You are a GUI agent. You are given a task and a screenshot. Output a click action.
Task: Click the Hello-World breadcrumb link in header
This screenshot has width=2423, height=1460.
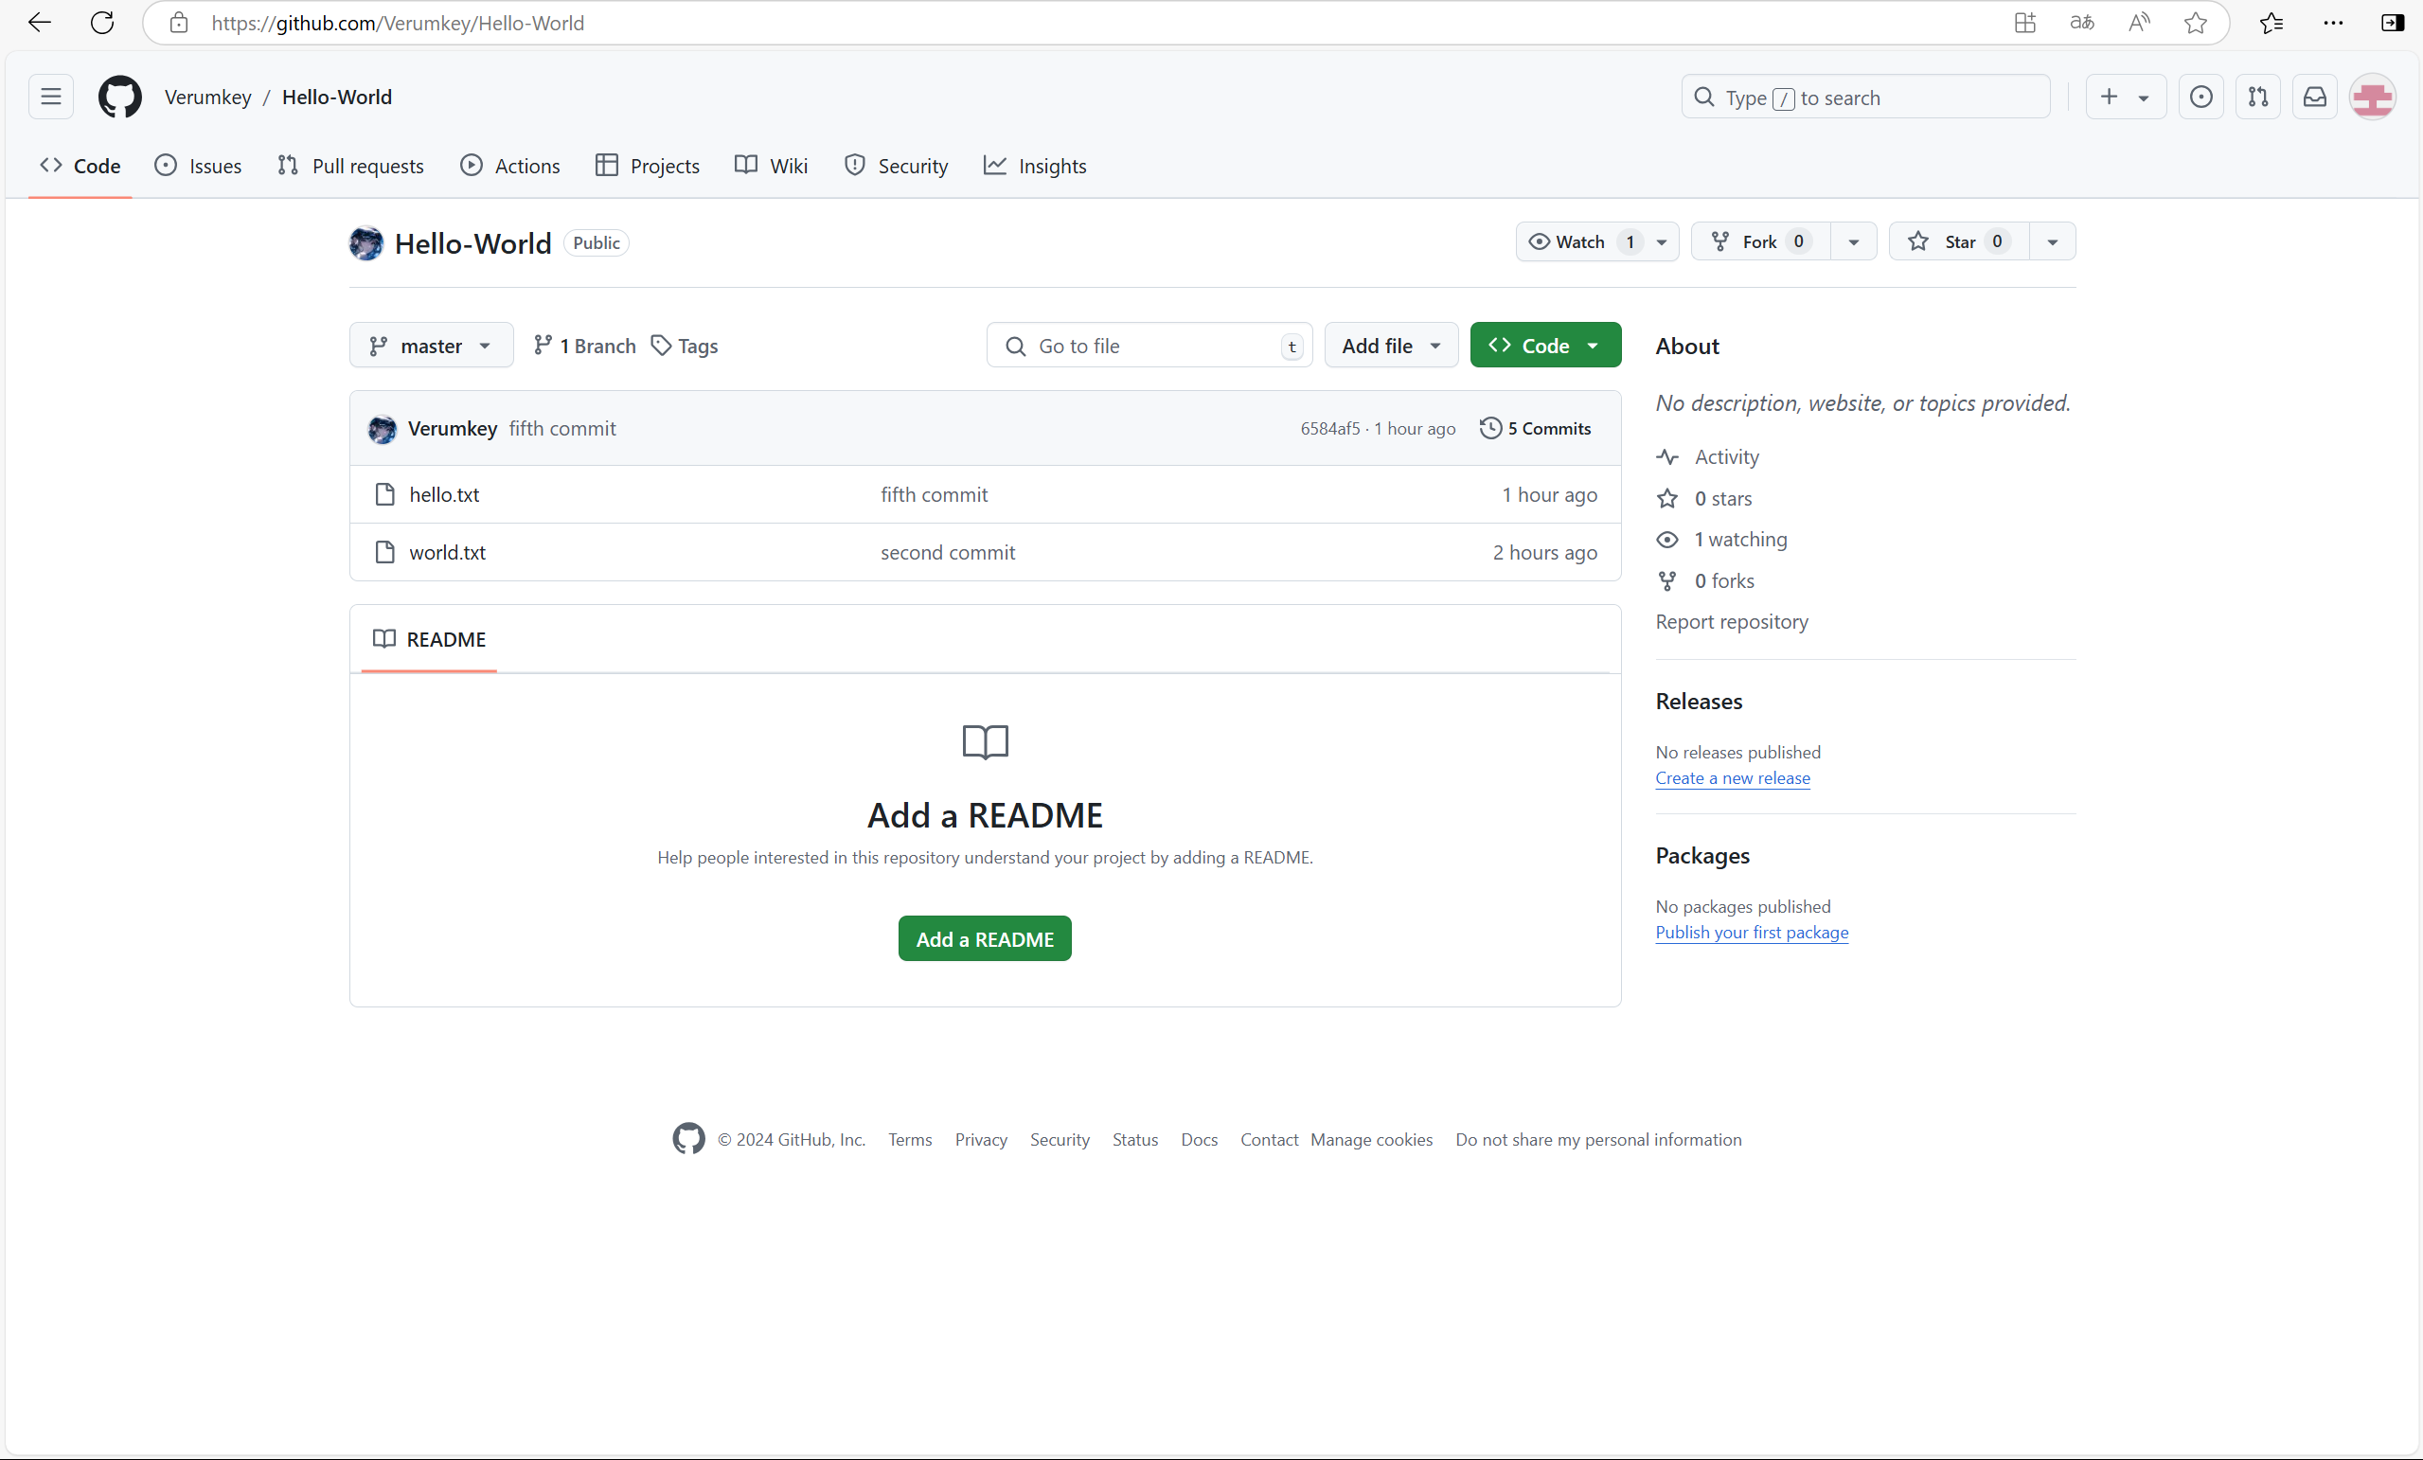click(337, 98)
